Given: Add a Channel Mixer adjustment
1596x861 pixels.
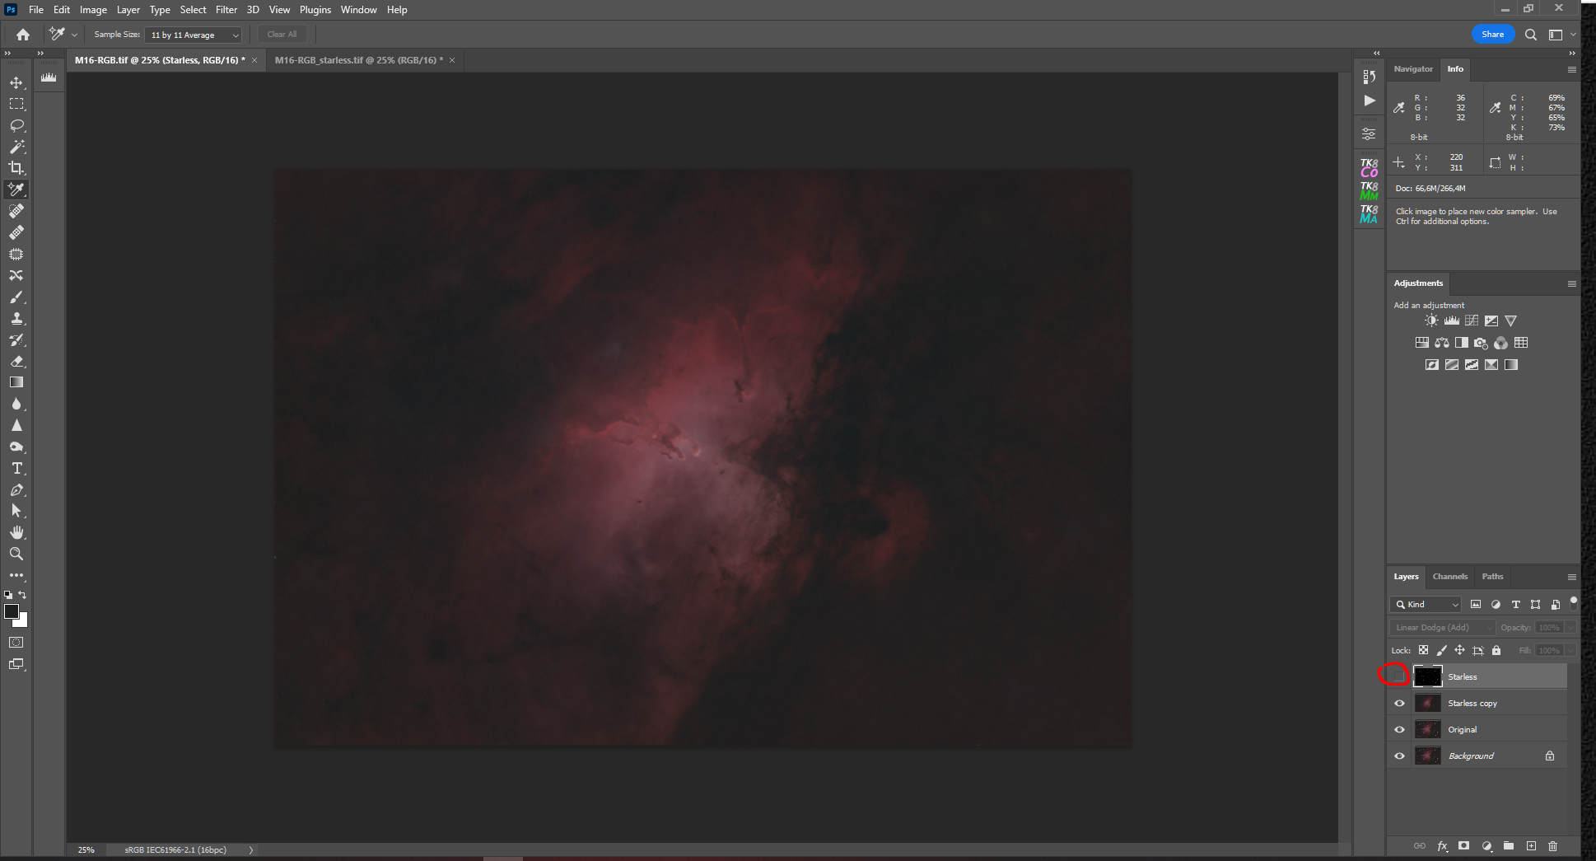Looking at the screenshot, I should click(x=1500, y=343).
